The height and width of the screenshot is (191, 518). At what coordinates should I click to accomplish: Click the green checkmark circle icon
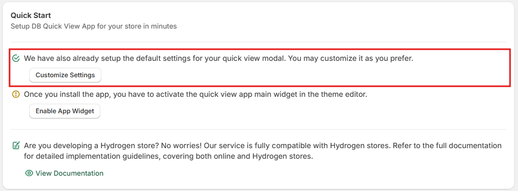(x=15, y=59)
